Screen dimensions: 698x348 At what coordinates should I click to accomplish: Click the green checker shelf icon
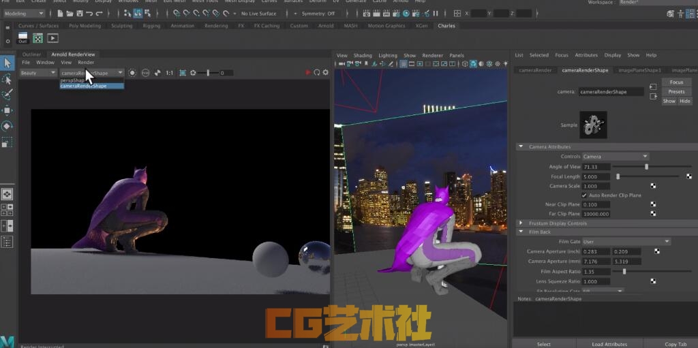coord(38,38)
